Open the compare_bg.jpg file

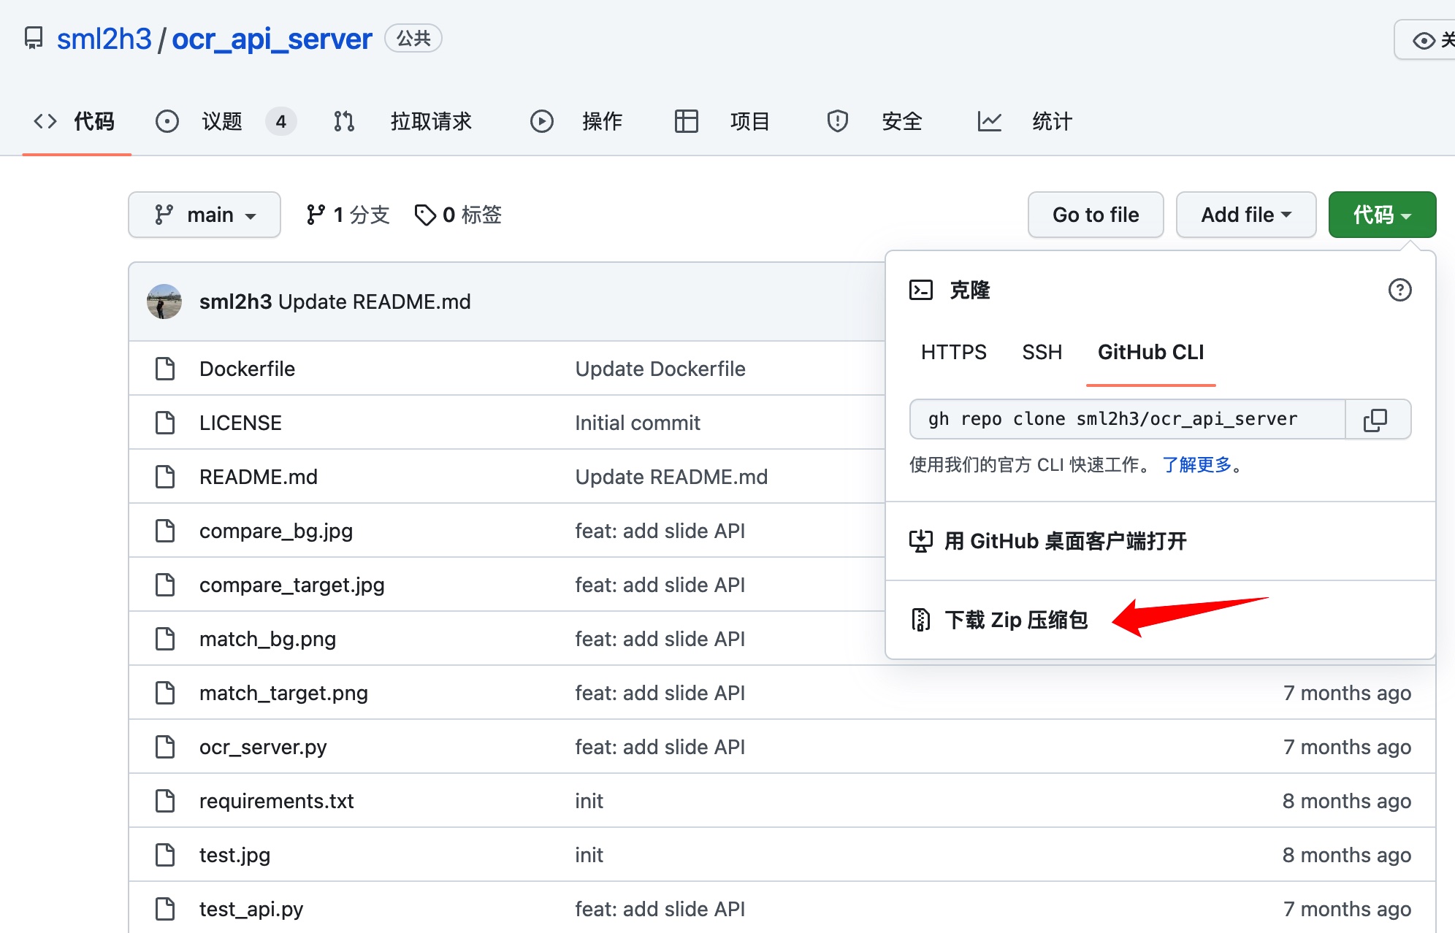[x=276, y=531]
